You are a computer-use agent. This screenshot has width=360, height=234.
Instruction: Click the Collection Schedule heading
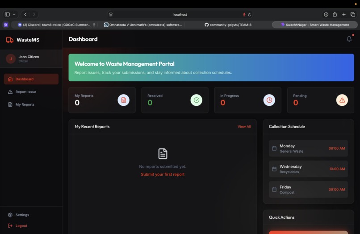287,126
